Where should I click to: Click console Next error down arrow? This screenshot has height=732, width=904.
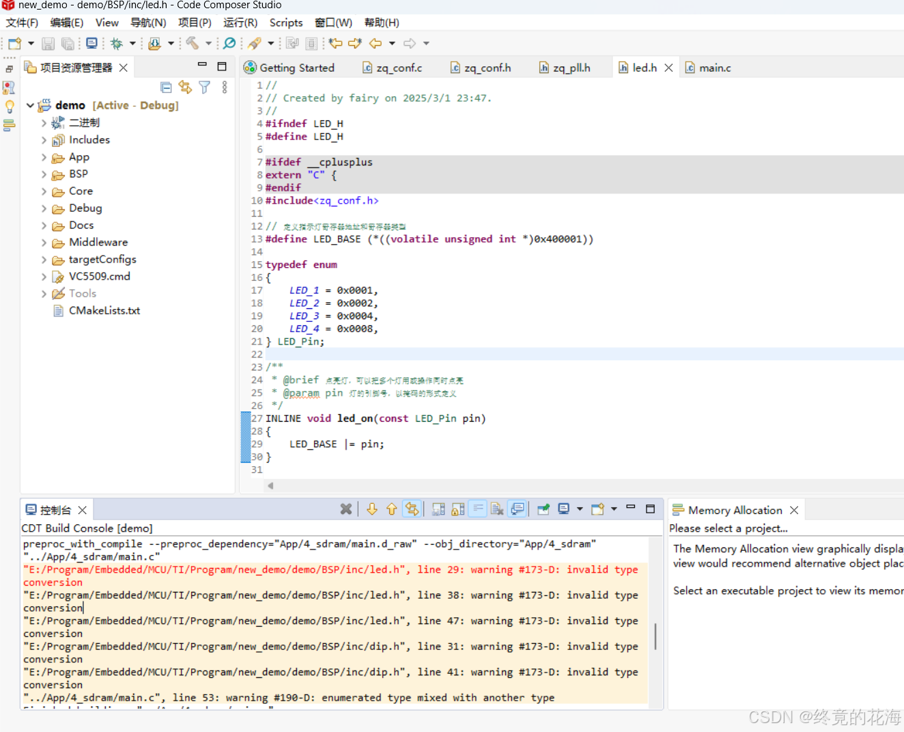tap(372, 509)
